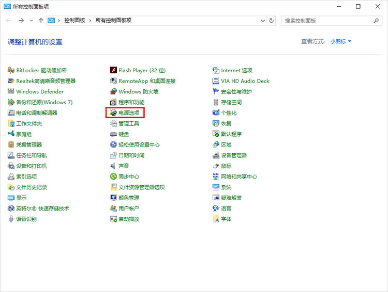The width and height of the screenshot is (388, 292).
Task: Open 设备和打印机 icon
Action: (11, 166)
